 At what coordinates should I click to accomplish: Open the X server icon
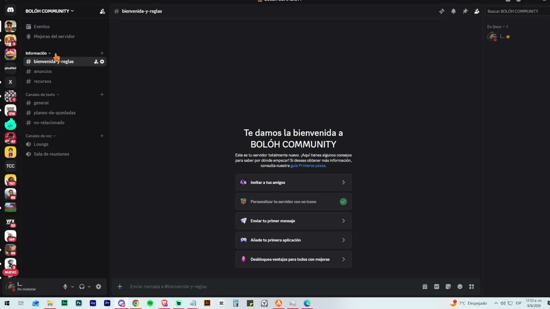tap(10, 82)
